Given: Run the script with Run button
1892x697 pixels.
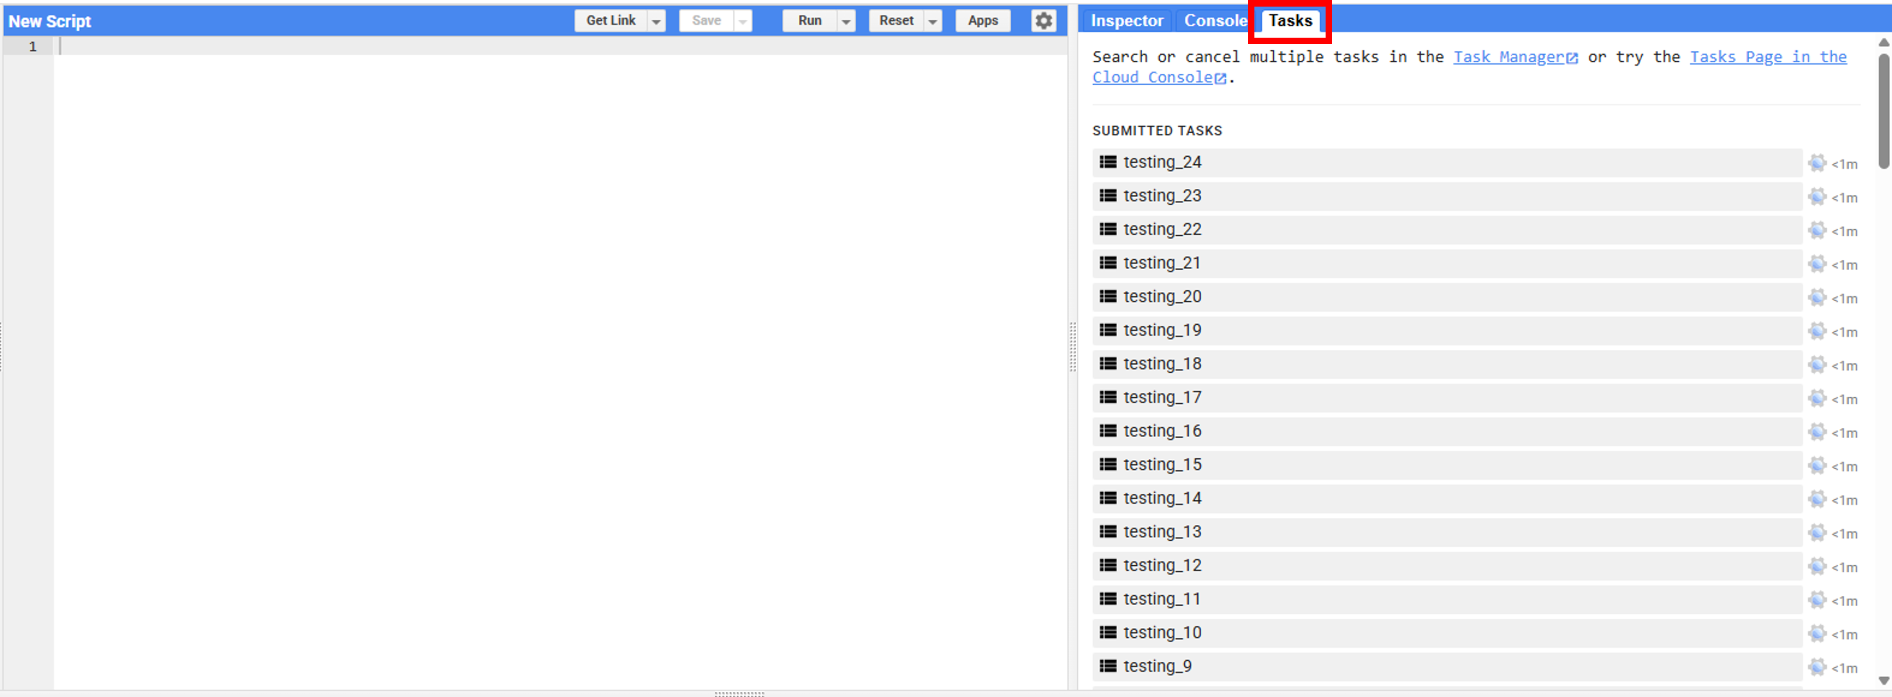Looking at the screenshot, I should click(810, 21).
